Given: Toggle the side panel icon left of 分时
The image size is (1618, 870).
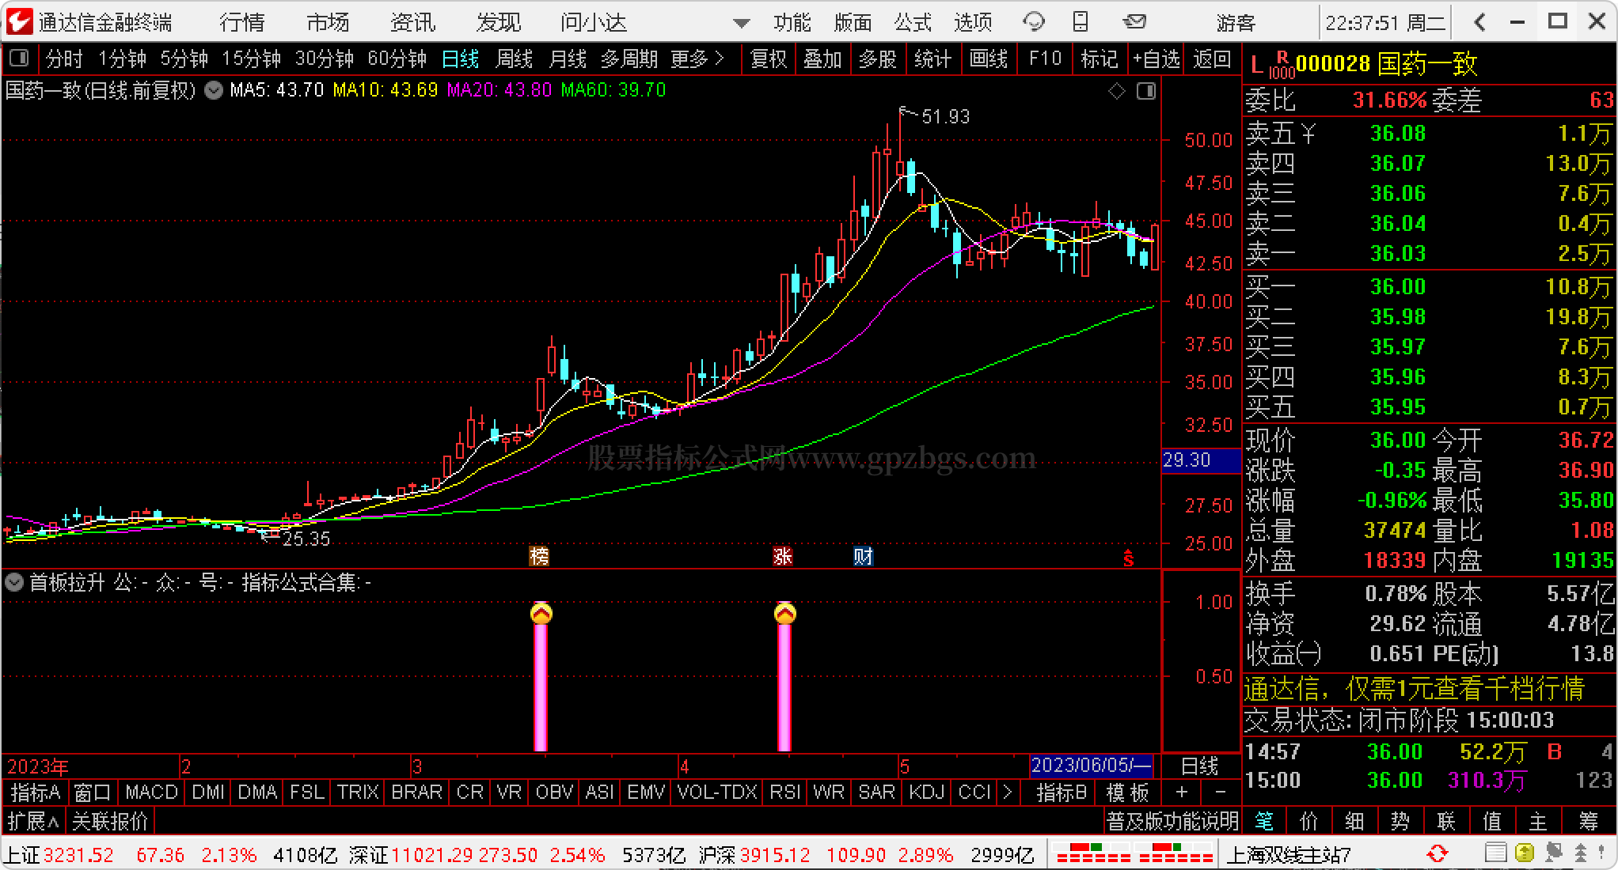Looking at the screenshot, I should coord(19,59).
